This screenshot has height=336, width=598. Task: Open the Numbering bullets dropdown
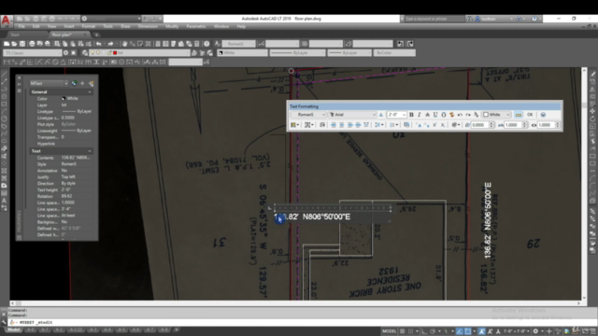393,125
